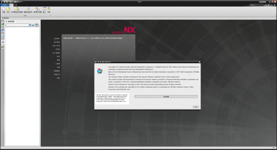
Task: Click the New file icon in the ribbon
Action: (x=4, y=9)
